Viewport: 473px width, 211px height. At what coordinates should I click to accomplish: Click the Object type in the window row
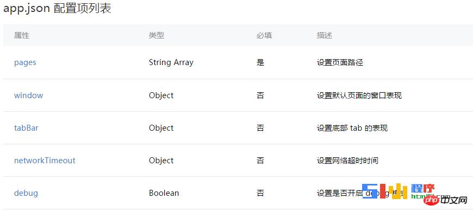tap(161, 95)
